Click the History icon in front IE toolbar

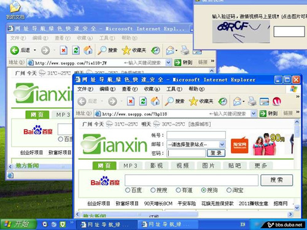(222, 101)
